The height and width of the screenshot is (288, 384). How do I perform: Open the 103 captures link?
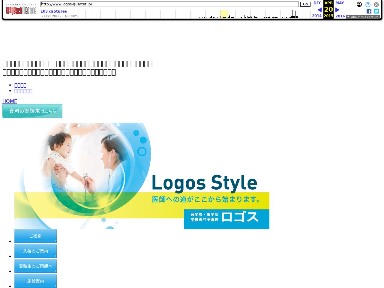point(54,11)
